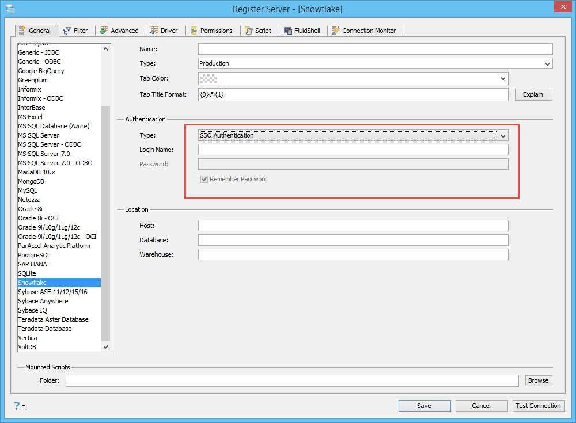Select Informix - ODBC in server list
Screen dimensions: 576x423
click(59, 98)
